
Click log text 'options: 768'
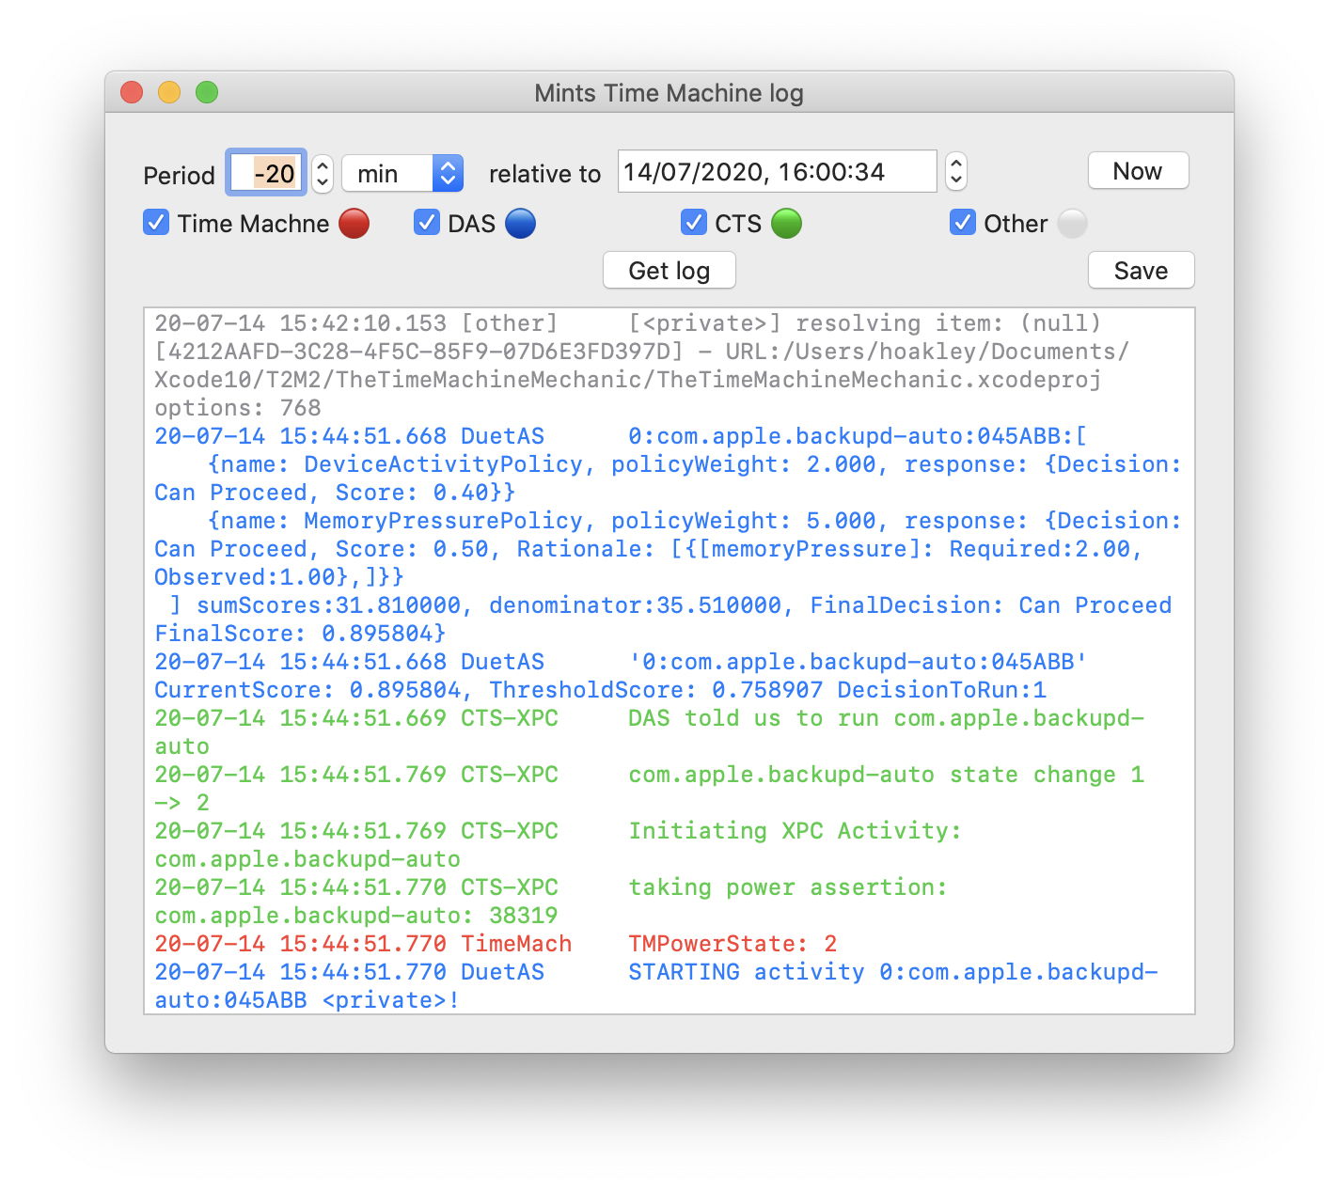(x=238, y=408)
